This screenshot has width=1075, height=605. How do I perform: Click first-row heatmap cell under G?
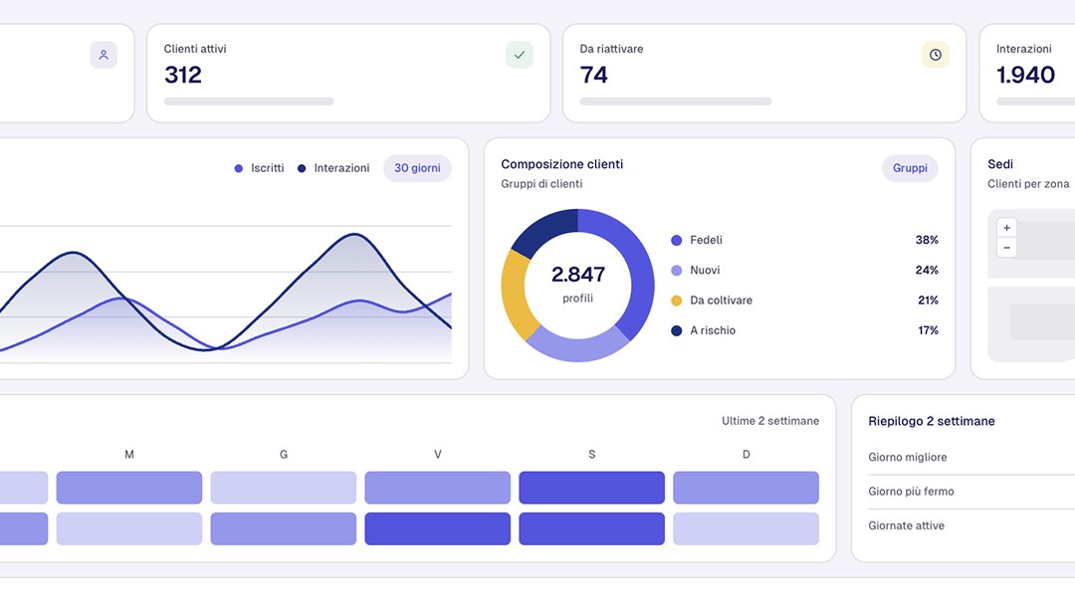click(x=283, y=488)
